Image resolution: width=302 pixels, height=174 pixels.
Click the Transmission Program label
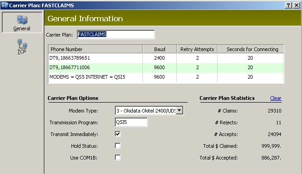click(x=74, y=122)
